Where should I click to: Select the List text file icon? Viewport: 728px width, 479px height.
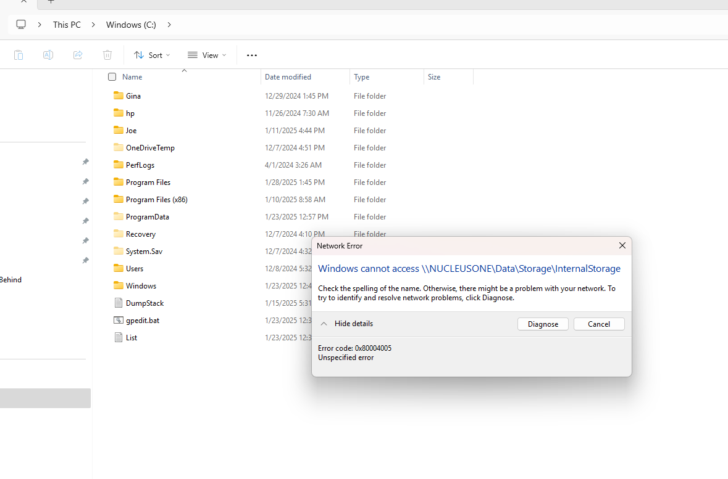119,337
